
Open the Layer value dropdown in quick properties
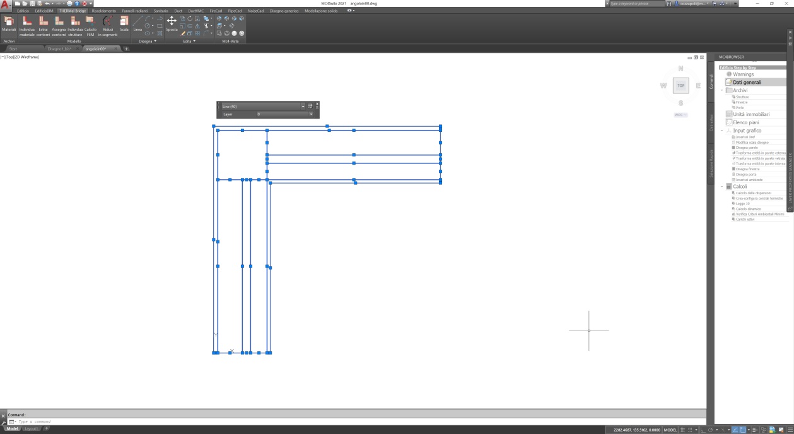point(311,114)
